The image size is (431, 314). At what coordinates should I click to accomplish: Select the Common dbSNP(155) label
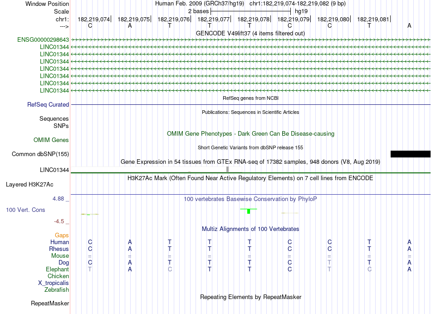click(x=40, y=154)
